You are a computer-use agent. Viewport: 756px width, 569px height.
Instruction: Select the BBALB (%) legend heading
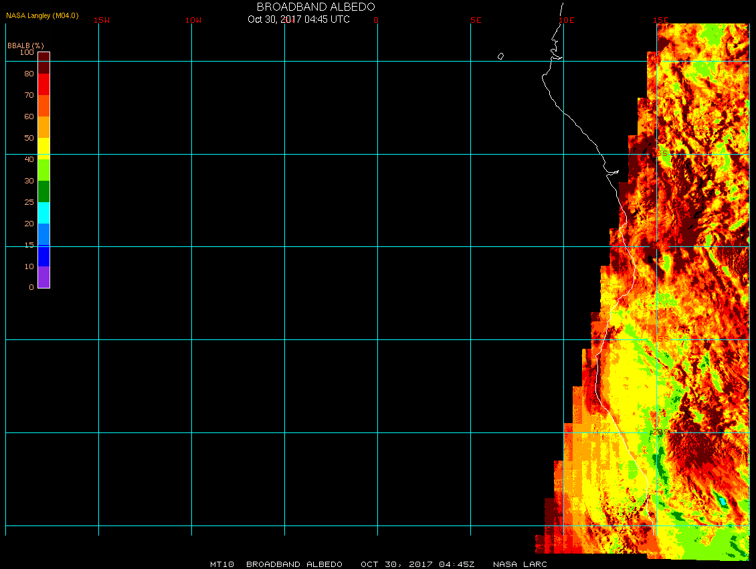(25, 45)
